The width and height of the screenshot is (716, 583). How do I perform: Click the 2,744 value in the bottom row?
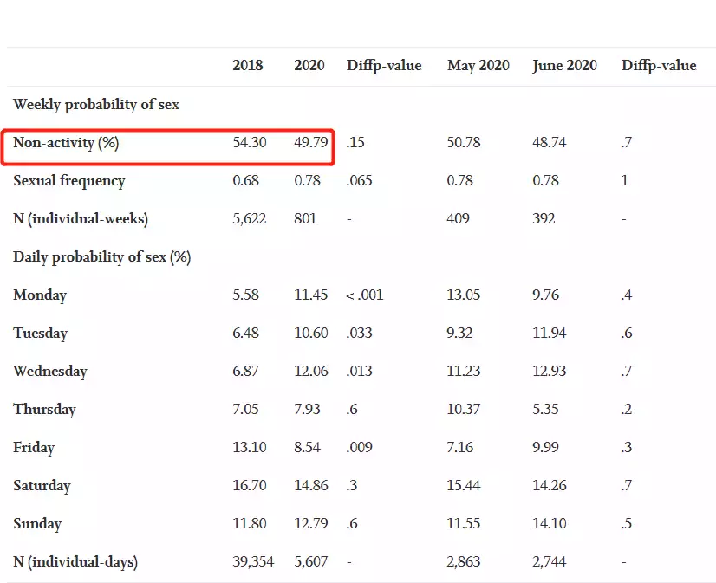549,562
